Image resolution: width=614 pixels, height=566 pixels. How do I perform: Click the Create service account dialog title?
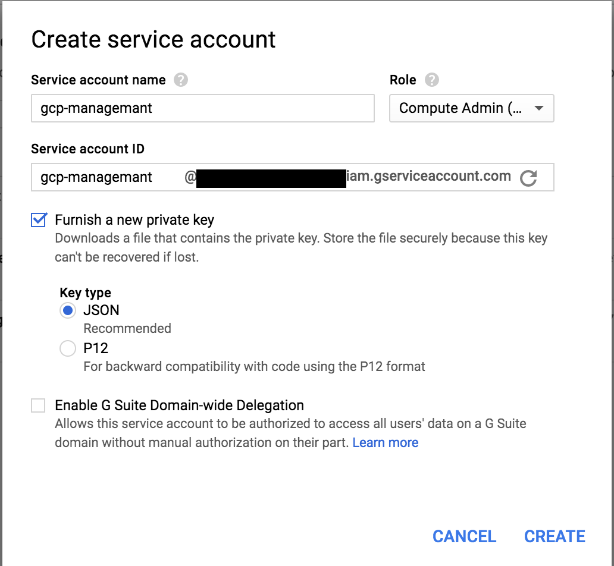point(153,40)
